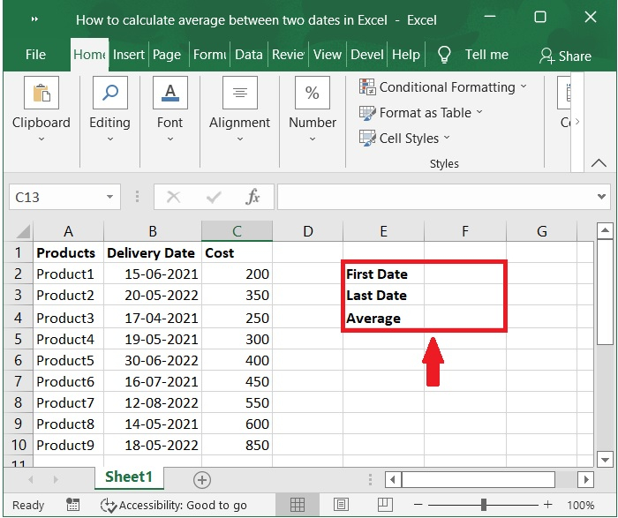Add a new sheet with plus icon

pos(202,479)
